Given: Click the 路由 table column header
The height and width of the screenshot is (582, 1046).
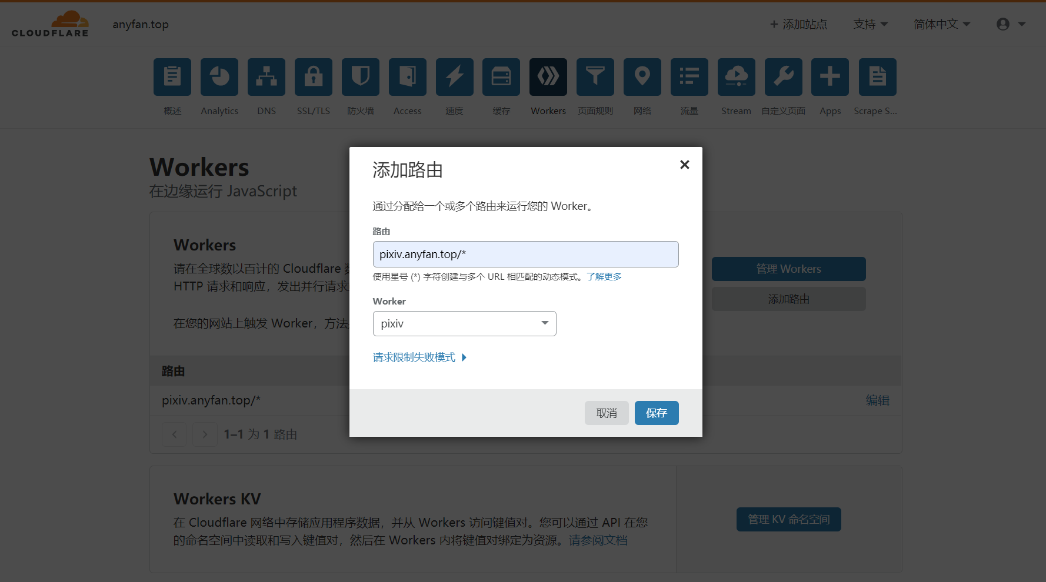Looking at the screenshot, I should point(174,372).
